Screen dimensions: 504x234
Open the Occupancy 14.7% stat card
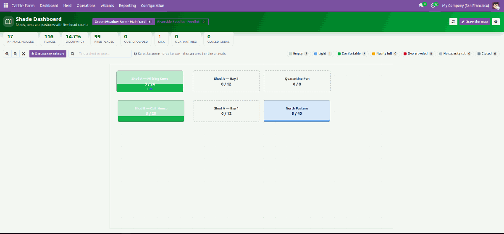(x=75, y=39)
